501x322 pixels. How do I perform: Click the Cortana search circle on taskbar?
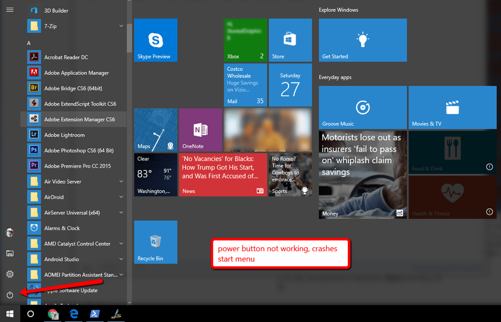point(31,314)
